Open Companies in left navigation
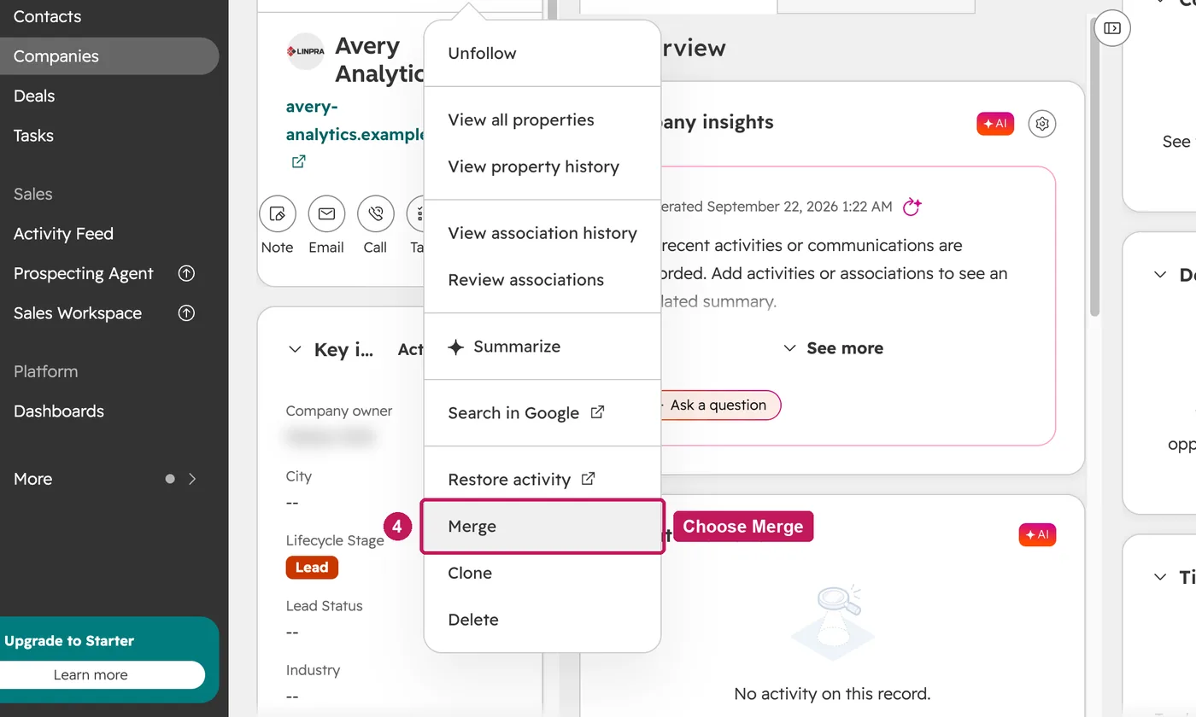This screenshot has width=1196, height=717. pos(109,56)
